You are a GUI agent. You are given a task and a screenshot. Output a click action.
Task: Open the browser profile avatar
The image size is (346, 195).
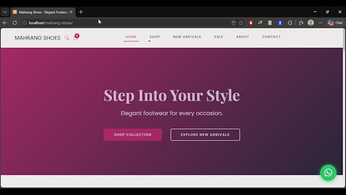pos(311,23)
